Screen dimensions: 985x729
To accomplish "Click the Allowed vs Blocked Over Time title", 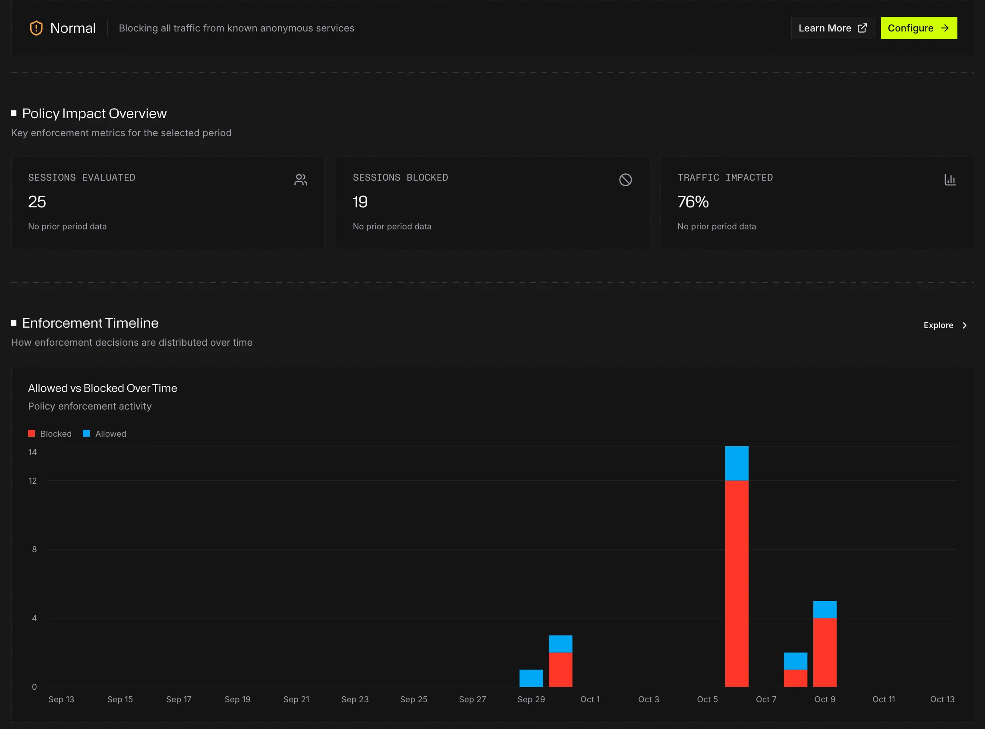I will pyautogui.click(x=102, y=388).
